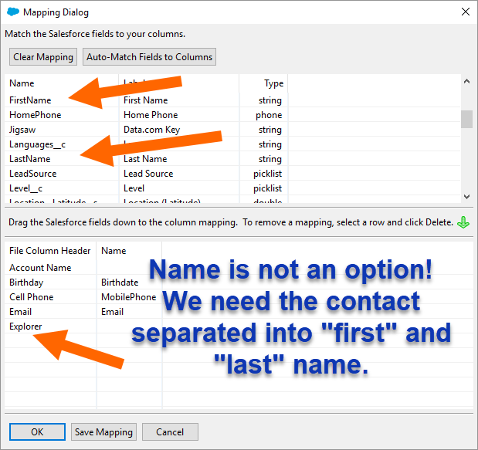
Task: Click the down arrow of fields scrollbar
Action: 466,197
